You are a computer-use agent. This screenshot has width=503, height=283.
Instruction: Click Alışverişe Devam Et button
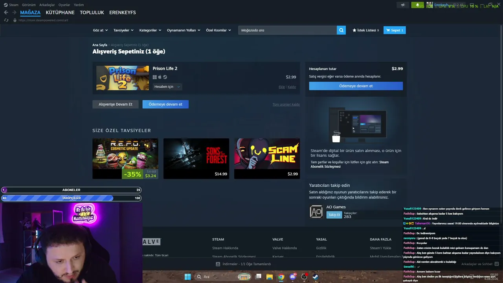click(x=116, y=104)
